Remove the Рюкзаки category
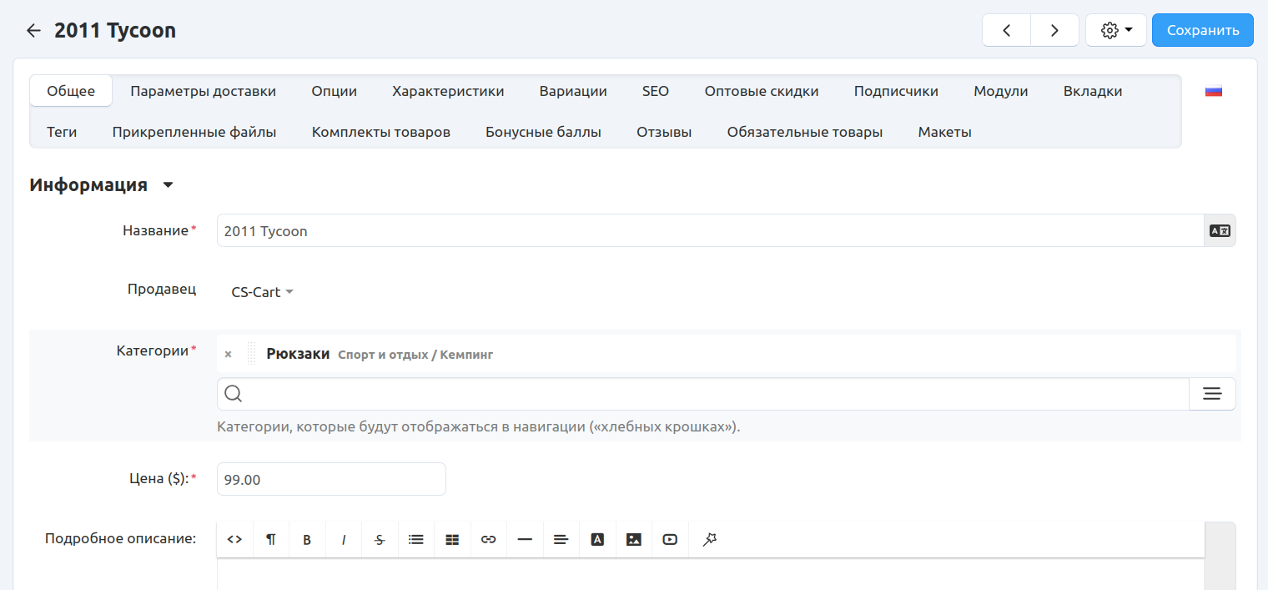Viewport: 1268px width, 590px height. tap(228, 355)
